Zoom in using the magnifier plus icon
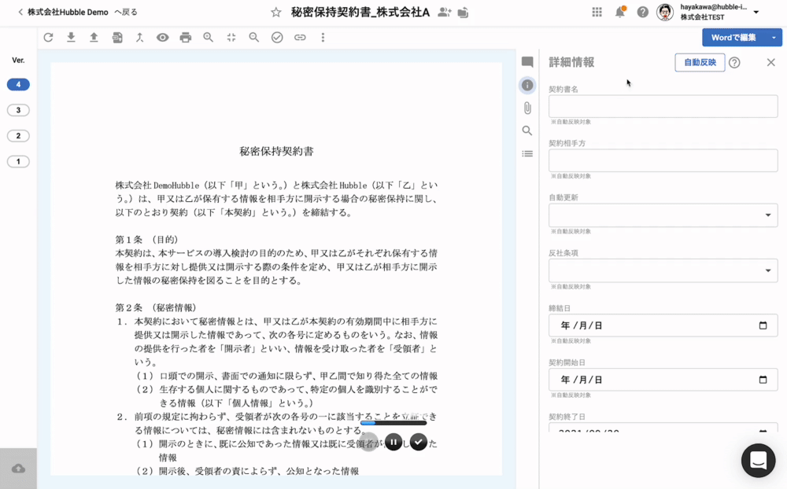This screenshot has width=787, height=489. tap(208, 37)
